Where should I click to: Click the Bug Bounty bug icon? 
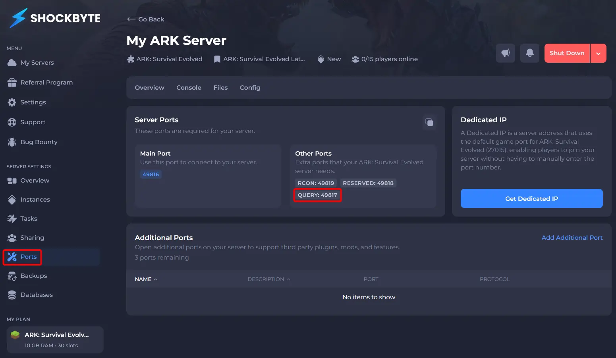[12, 142]
